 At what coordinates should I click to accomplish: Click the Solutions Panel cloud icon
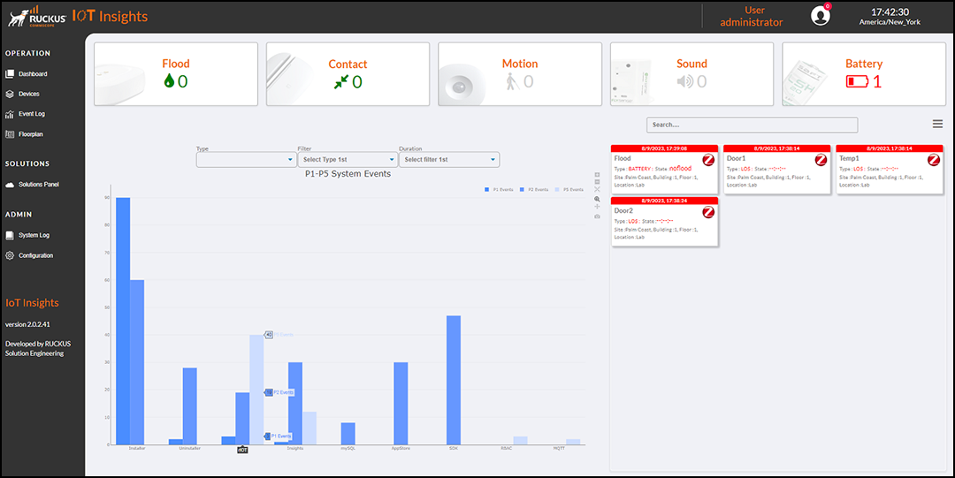tap(10, 185)
